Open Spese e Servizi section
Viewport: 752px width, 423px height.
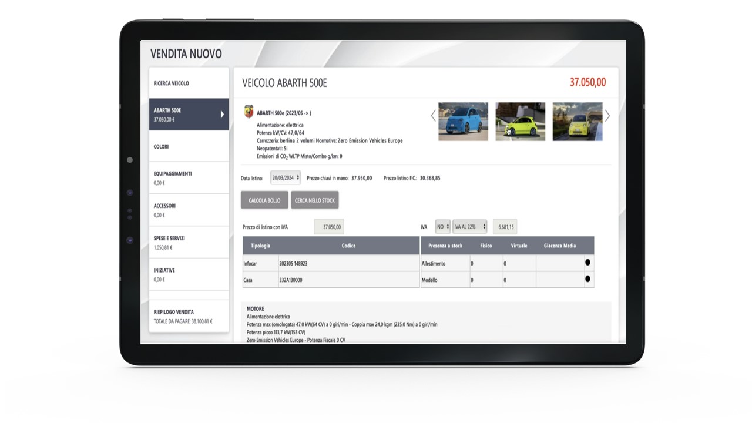189,242
